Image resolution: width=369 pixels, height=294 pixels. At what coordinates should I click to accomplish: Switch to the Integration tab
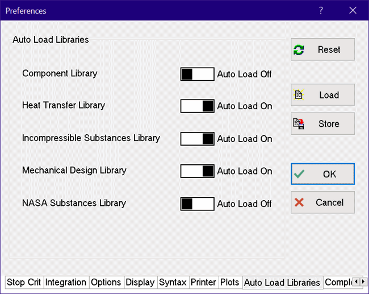click(66, 283)
